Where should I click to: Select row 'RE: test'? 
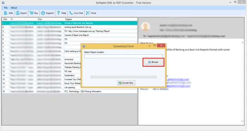pyautogui.click(x=41, y=71)
